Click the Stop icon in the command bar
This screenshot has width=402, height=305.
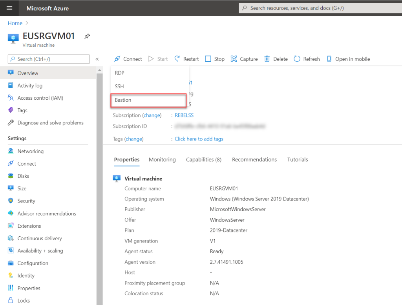pos(215,59)
